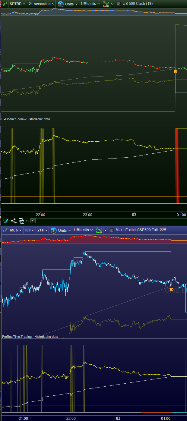187x421 pixels.
Task: Click the orange cross marker on MES chart
Action: pyautogui.click(x=171, y=290)
